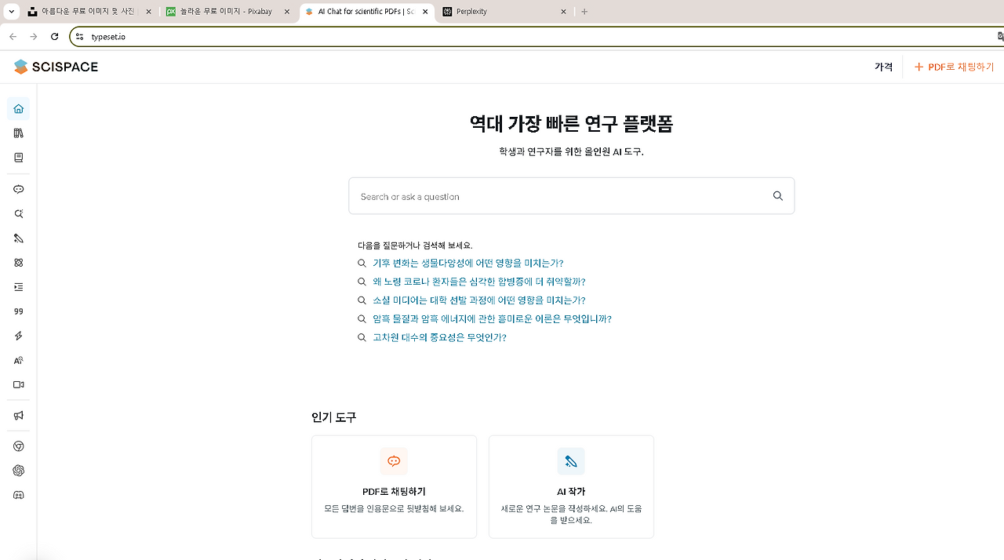The image size is (1004, 560).
Task: Select the dark matter suggested question
Action: pyautogui.click(x=492, y=318)
